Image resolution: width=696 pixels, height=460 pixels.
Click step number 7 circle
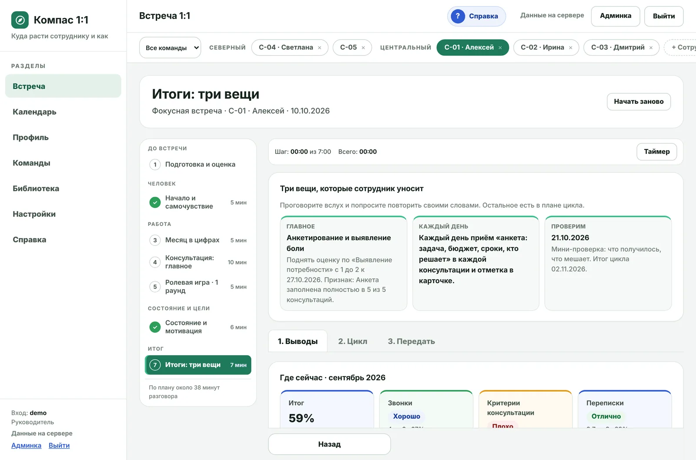155,365
